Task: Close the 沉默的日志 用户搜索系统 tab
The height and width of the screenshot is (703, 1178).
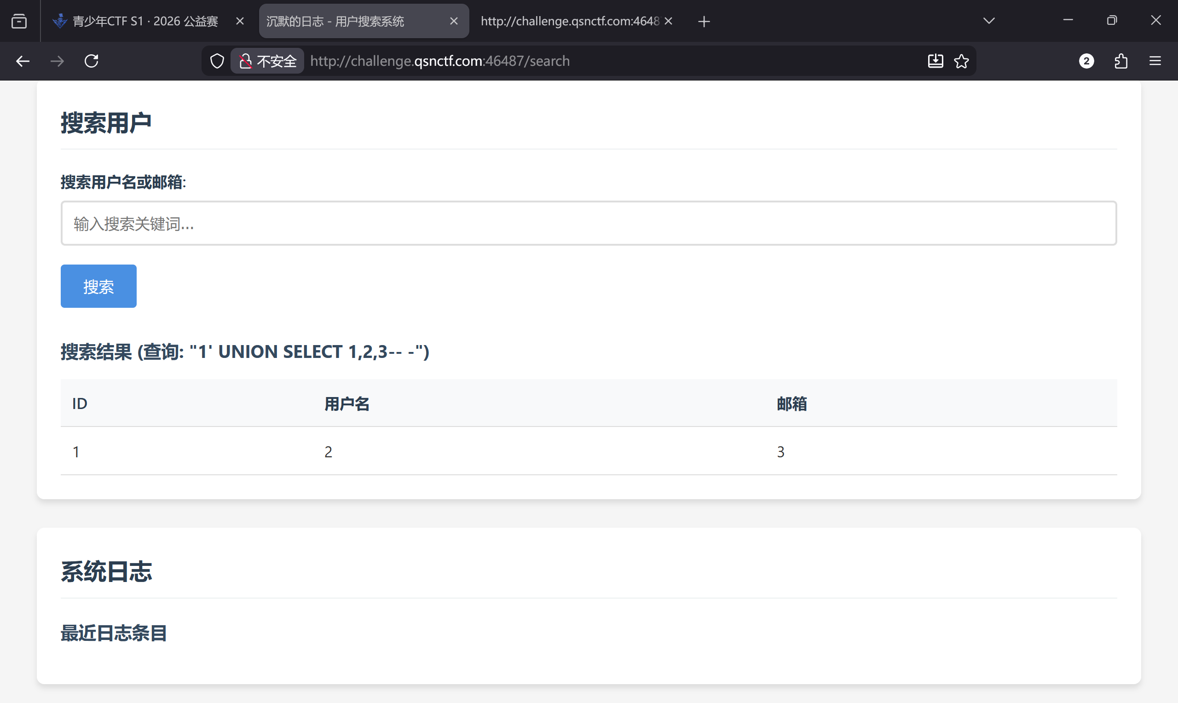Action: (x=453, y=21)
